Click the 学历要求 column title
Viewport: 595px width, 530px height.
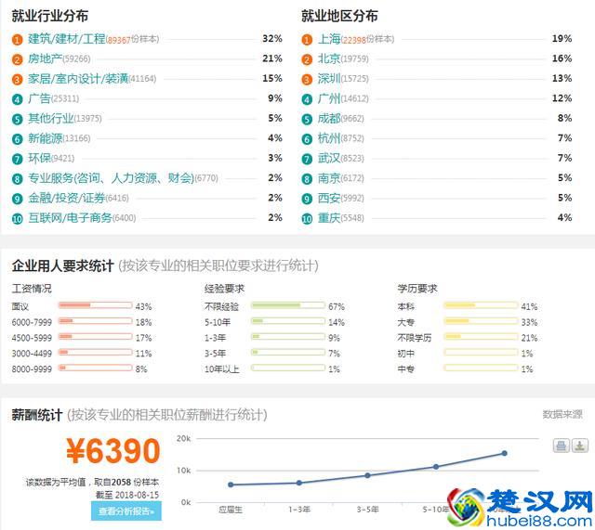(417, 289)
